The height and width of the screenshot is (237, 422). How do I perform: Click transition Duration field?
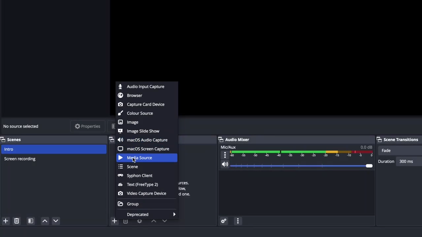point(409,162)
